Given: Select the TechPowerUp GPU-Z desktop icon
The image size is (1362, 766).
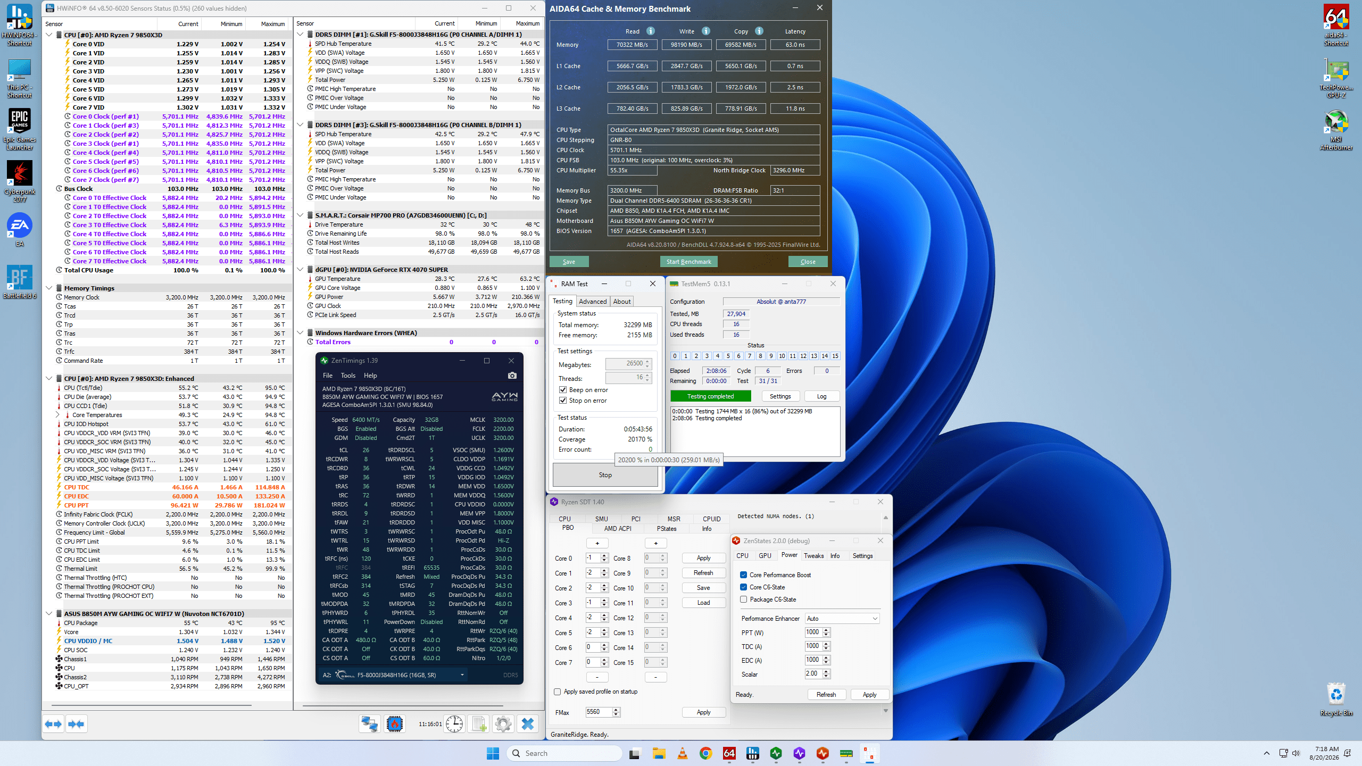Looking at the screenshot, I should coord(1336,78).
